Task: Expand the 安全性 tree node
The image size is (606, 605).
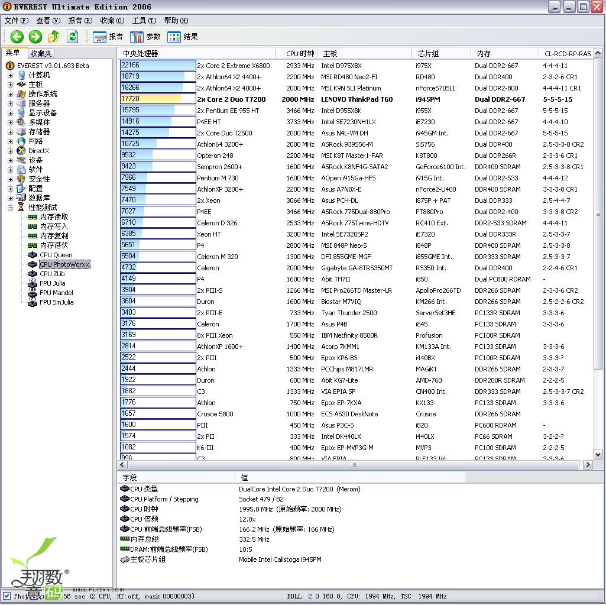Action: [10, 179]
